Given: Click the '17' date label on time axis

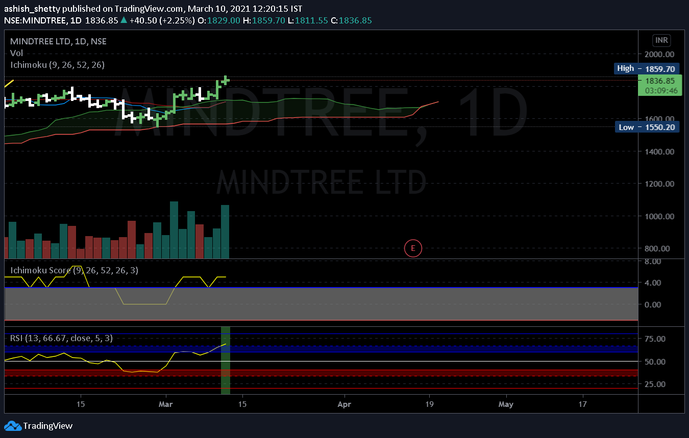Looking at the screenshot, I should 583,404.
